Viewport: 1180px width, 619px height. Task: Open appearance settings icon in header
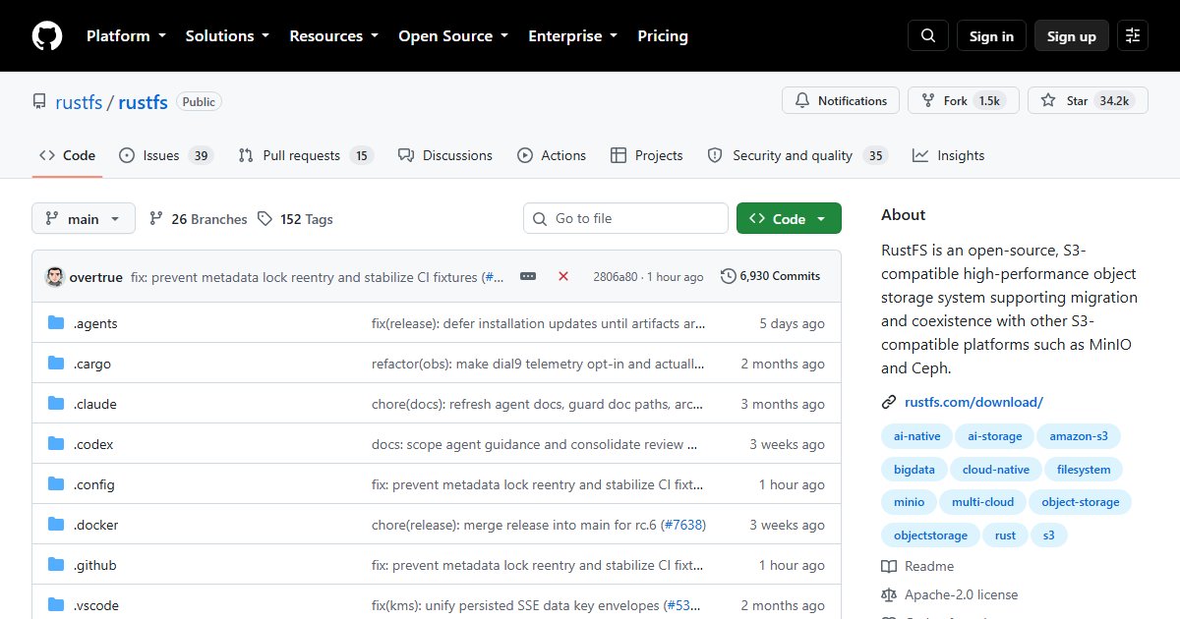[x=1133, y=36]
